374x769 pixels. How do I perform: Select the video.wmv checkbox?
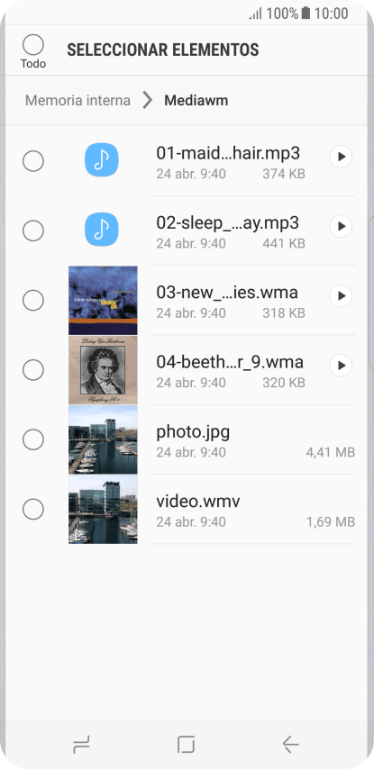33,510
